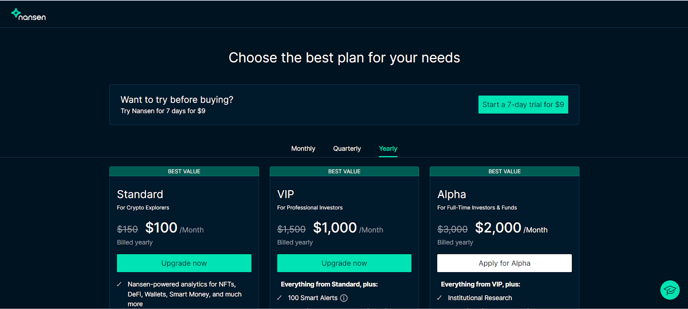
Task: Click the VIP plan title
Action: [286, 194]
